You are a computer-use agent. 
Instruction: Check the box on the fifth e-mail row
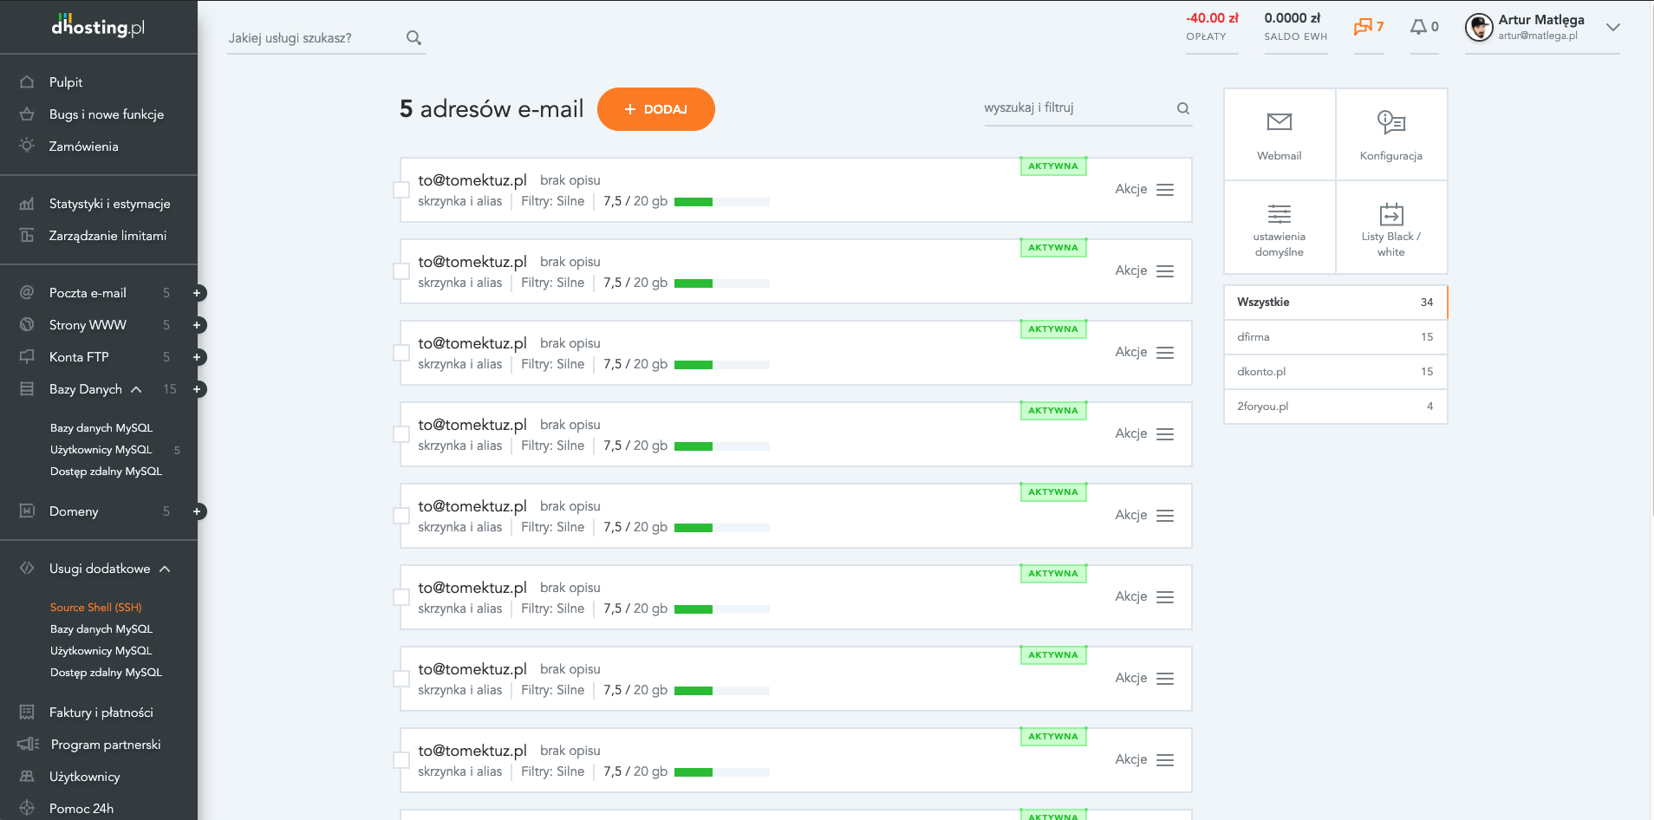coord(401,516)
